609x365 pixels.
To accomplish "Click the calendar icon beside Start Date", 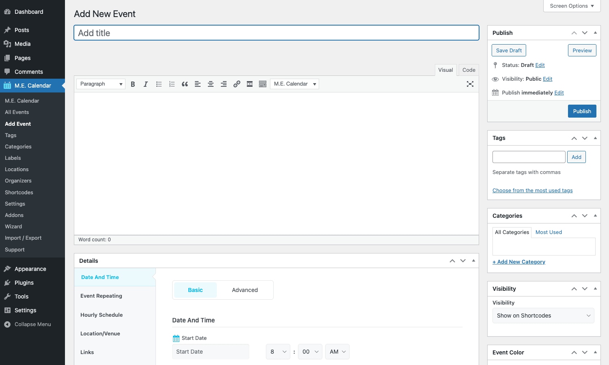I will 176,338.
